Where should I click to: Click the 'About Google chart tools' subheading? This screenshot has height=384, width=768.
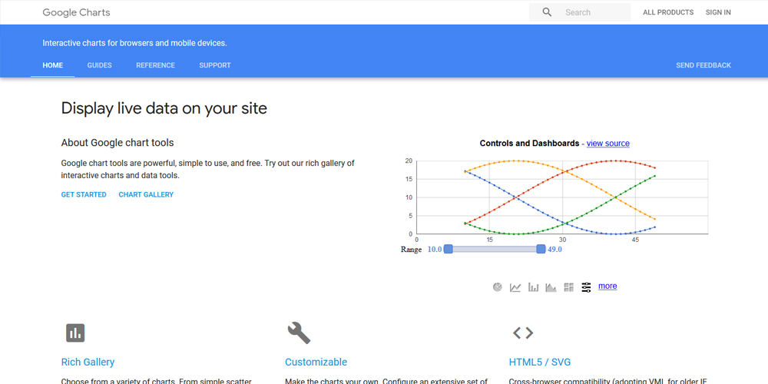coord(118,143)
